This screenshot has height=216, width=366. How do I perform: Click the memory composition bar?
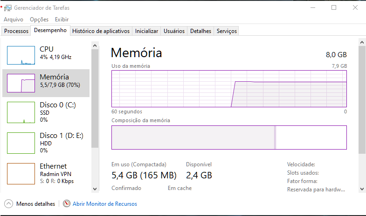(229, 137)
